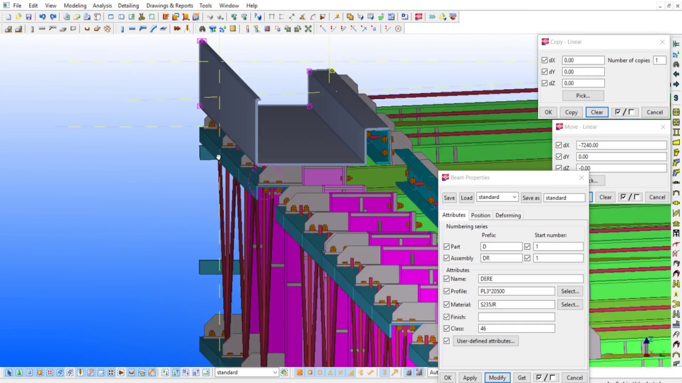Select the Create curved beam tool

point(153,29)
